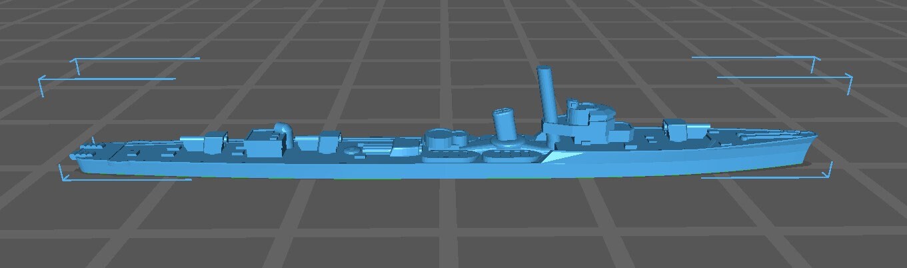Click the topmost left bounding box corner
The image size is (907, 268).
coord(77,60)
